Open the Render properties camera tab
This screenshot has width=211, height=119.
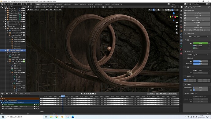coord(181,15)
